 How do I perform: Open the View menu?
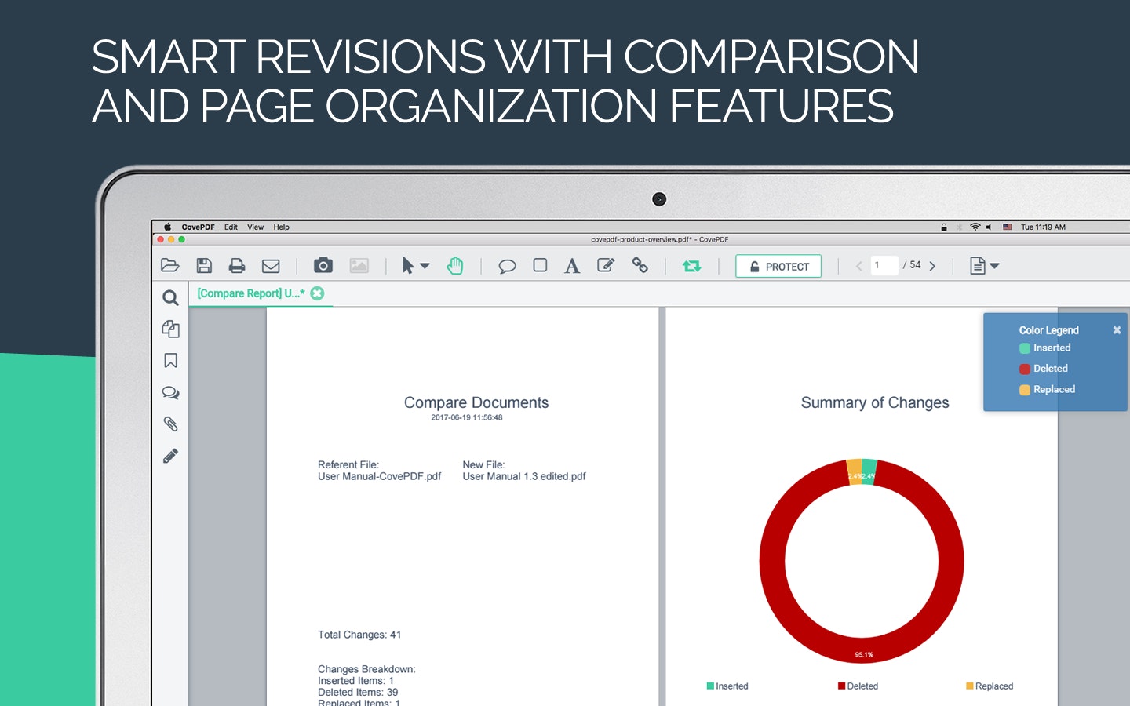(256, 227)
